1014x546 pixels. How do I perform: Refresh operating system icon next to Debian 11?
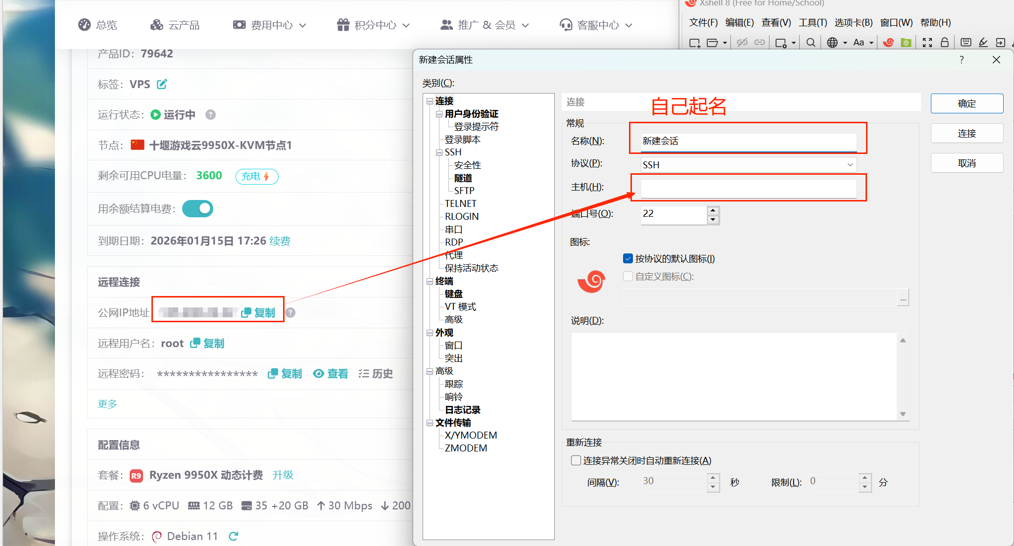pyautogui.click(x=234, y=536)
